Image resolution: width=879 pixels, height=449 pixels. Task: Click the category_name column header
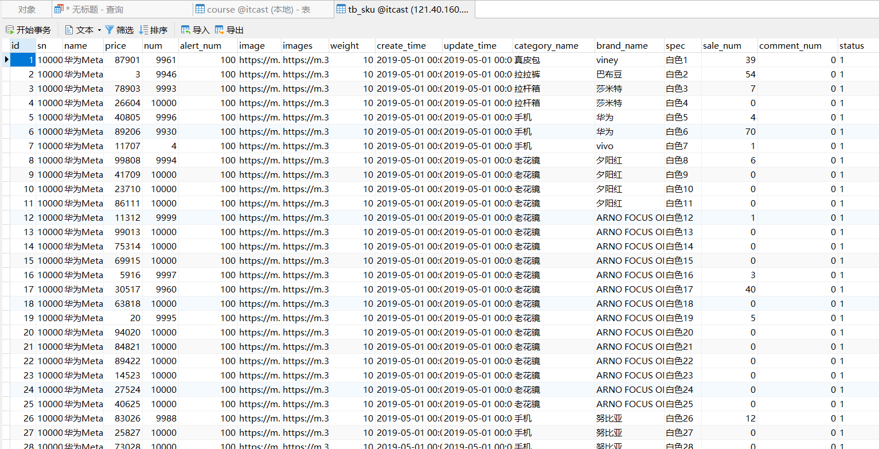[554, 46]
